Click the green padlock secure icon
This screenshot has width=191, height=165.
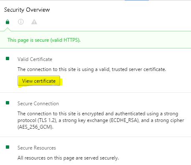point(8,22)
